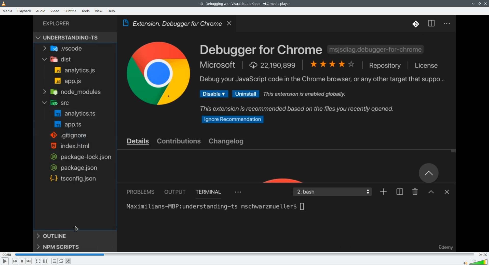Toggle random shuffle playback
Screen dimensions: 489x265
(68, 261)
